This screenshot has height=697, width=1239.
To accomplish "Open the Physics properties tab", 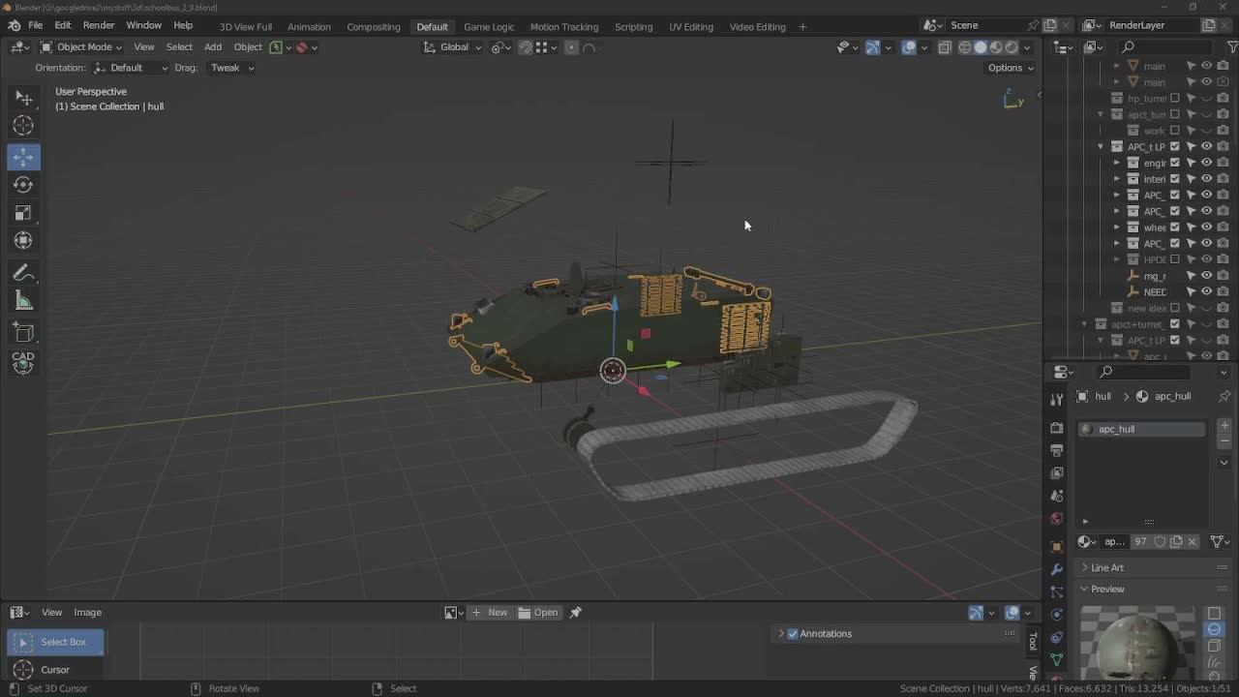I will tap(1056, 615).
